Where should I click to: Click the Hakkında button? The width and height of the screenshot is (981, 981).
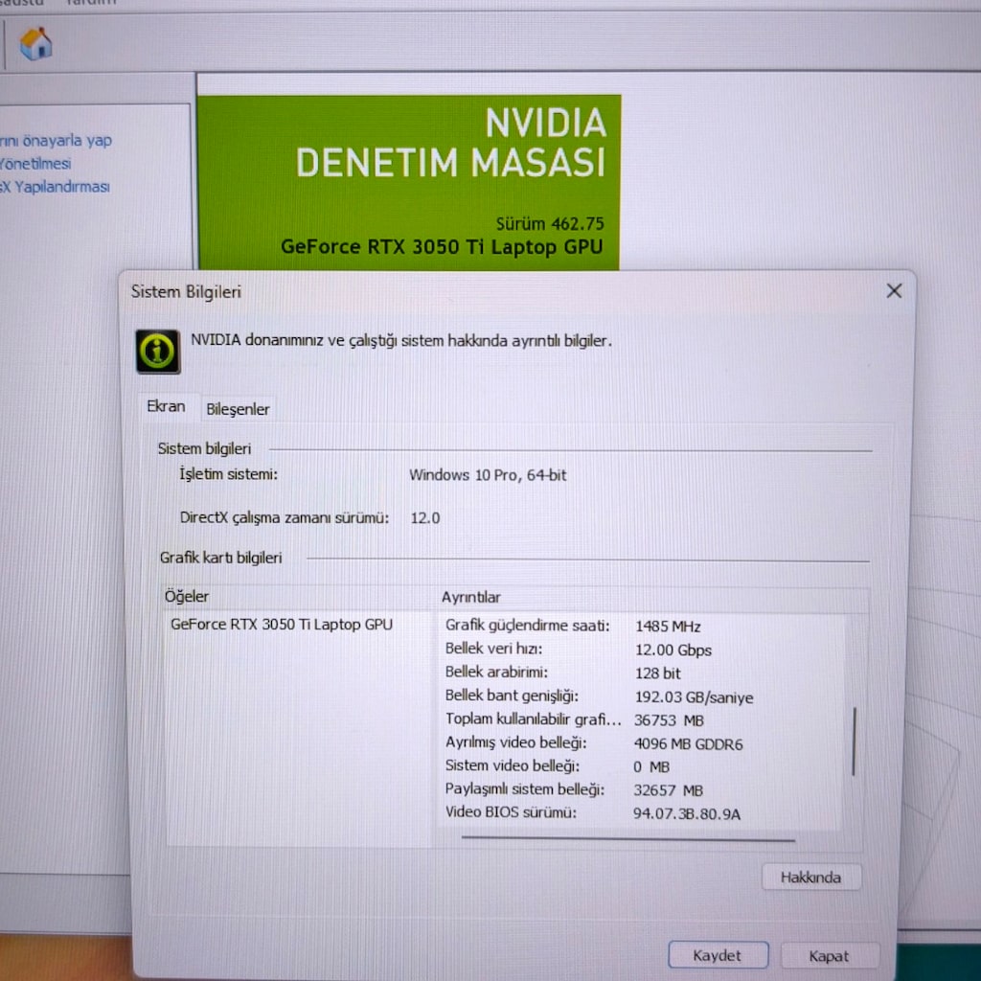coord(810,878)
